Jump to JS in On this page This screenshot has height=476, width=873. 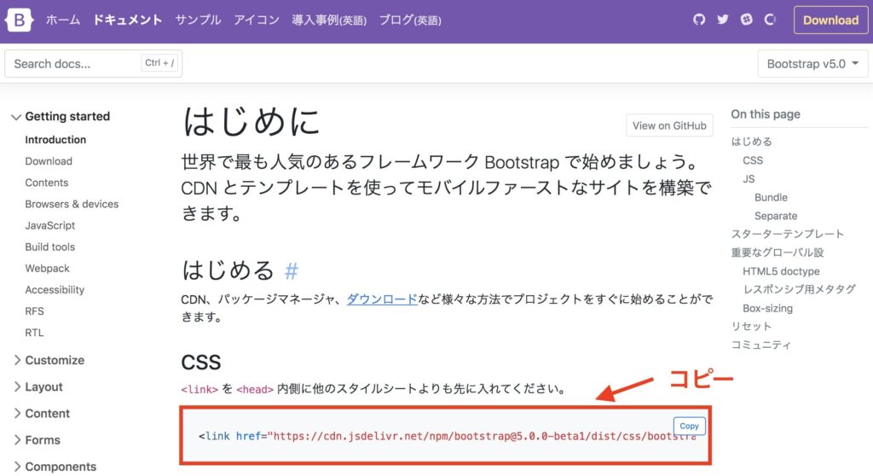[x=749, y=179]
